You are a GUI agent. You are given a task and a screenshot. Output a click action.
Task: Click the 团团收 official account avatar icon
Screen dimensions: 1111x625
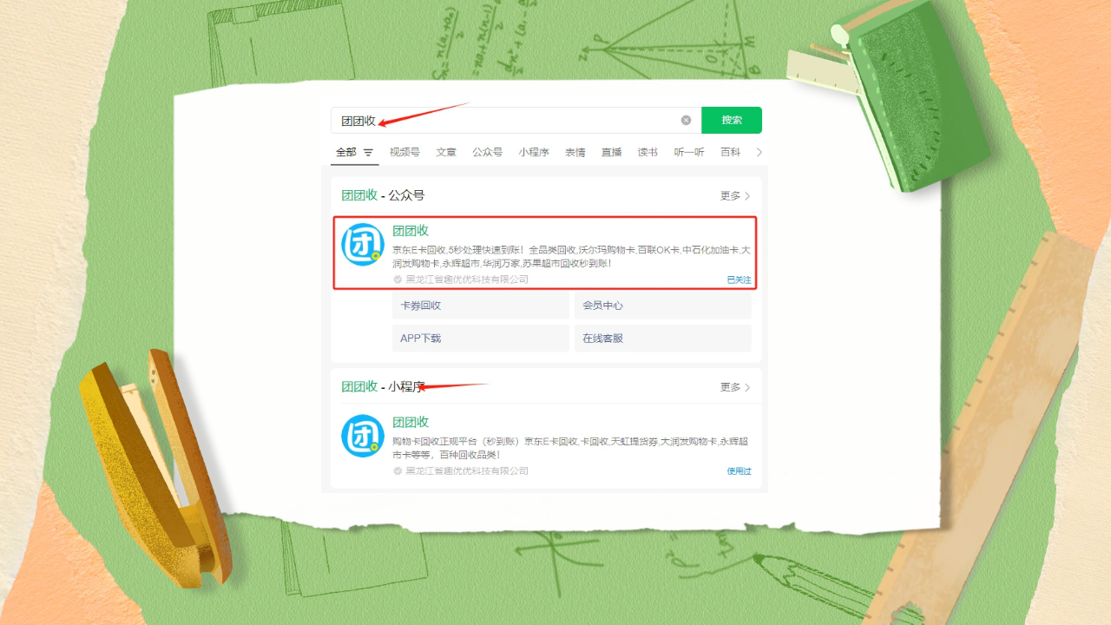click(x=362, y=245)
